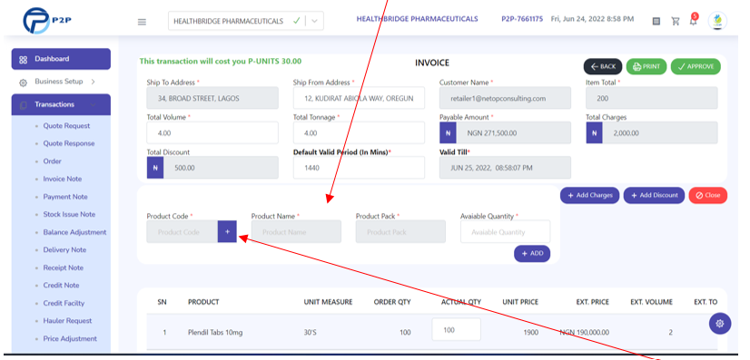Click the plus icon beside Product Code
Image resolution: width=750 pixels, height=360 pixels.
coord(227,231)
